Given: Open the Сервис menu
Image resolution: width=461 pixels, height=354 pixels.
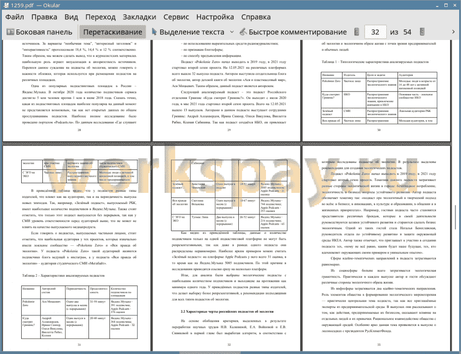Looking at the screenshot, I should [x=176, y=17].
